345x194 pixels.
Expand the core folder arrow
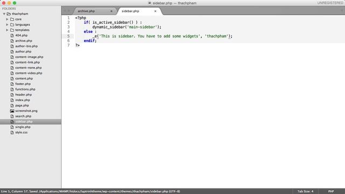click(x=7, y=19)
